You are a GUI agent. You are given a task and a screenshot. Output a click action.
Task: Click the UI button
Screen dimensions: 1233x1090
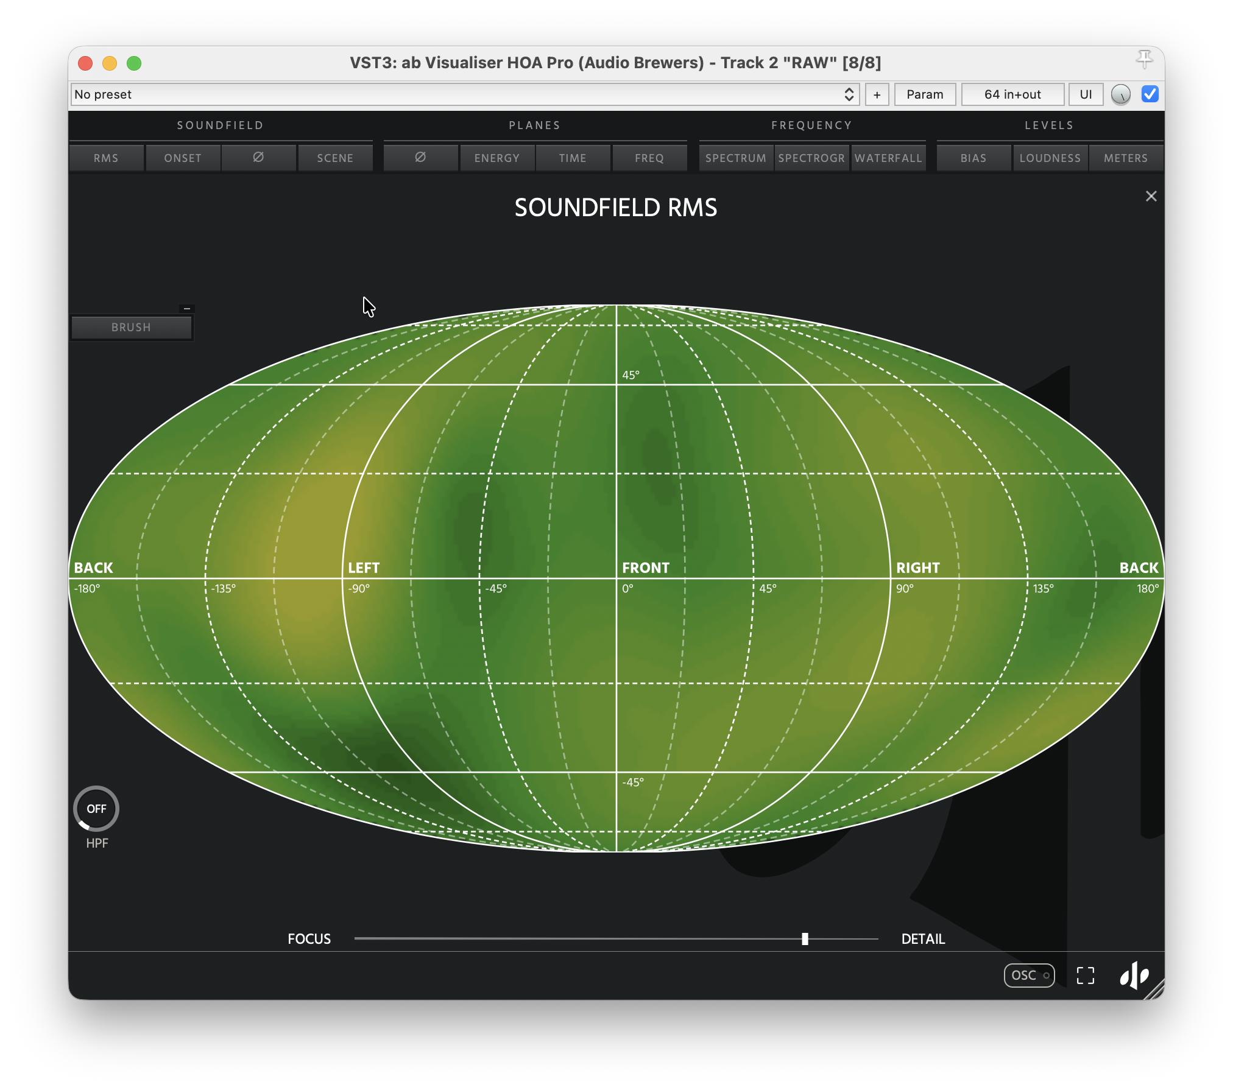1086,94
